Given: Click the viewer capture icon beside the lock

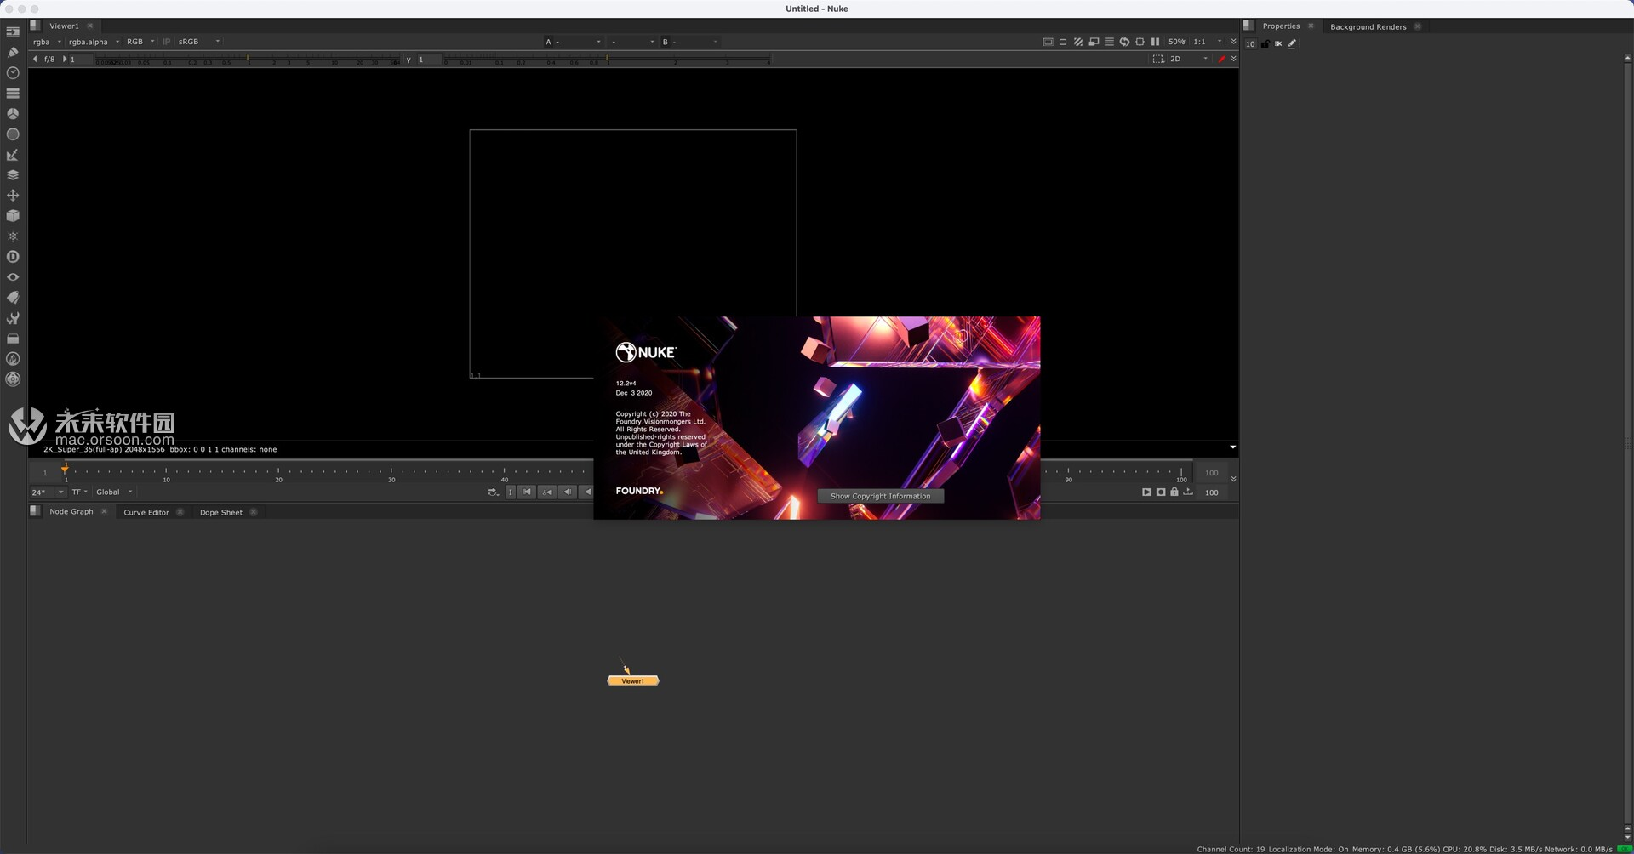Looking at the screenshot, I should click(1161, 492).
